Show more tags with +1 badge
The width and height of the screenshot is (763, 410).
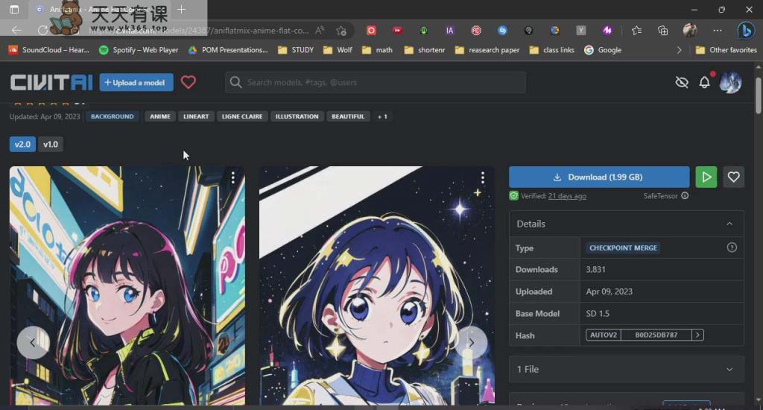[x=382, y=116]
